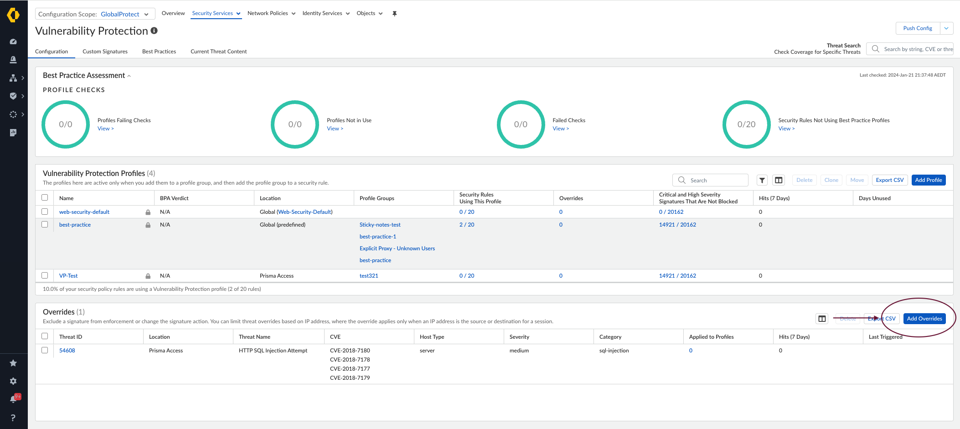Expand the Push Config dropdown arrow
The image size is (960, 429).
pyautogui.click(x=946, y=28)
